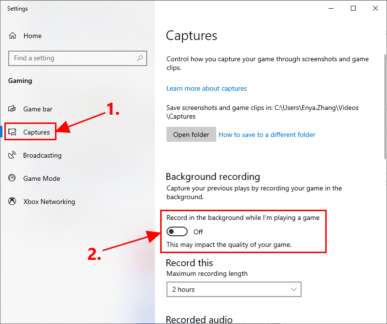Image resolution: width=387 pixels, height=324 pixels.
Task: Click the Game bar icon
Action: point(12,109)
